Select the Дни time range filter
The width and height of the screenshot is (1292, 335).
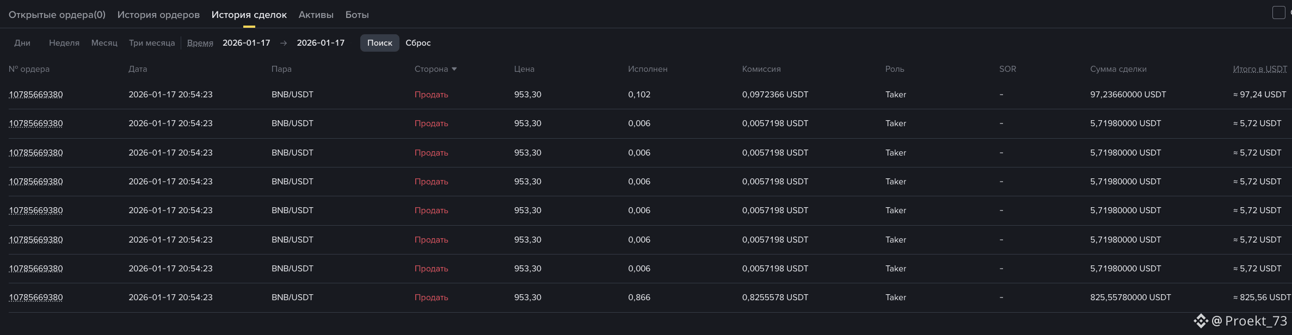pos(22,43)
